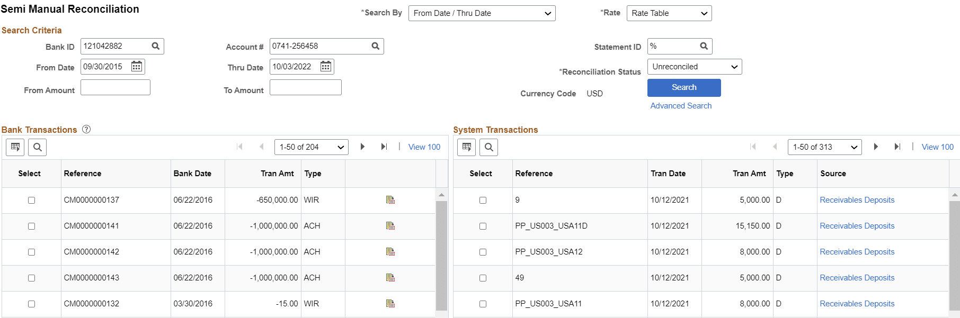Open Bank Transactions grid personalize icon
The height and width of the screenshot is (318, 960).
[15, 147]
